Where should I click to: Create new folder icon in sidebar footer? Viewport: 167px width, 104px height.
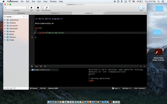[x=8, y=88]
